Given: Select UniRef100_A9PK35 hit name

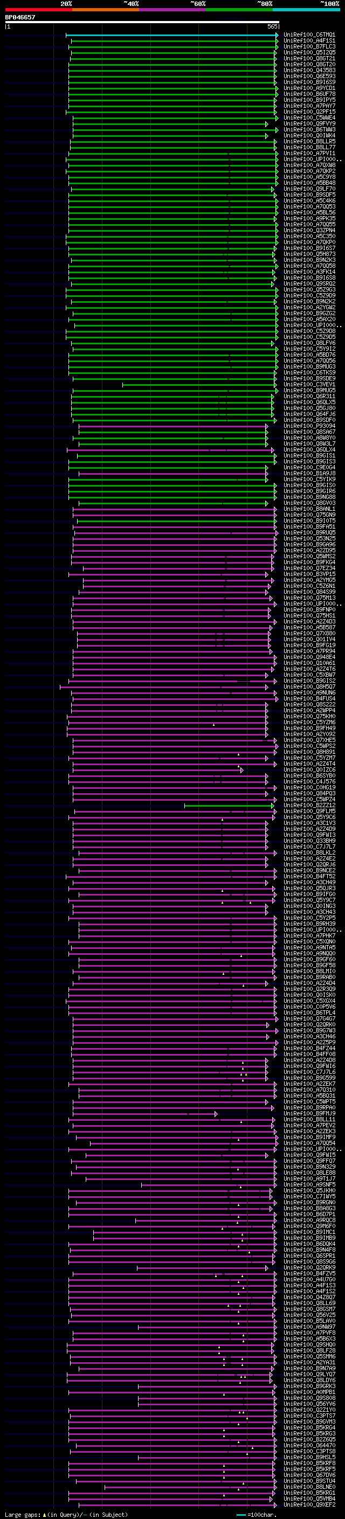Looking at the screenshot, I should [309, 219].
